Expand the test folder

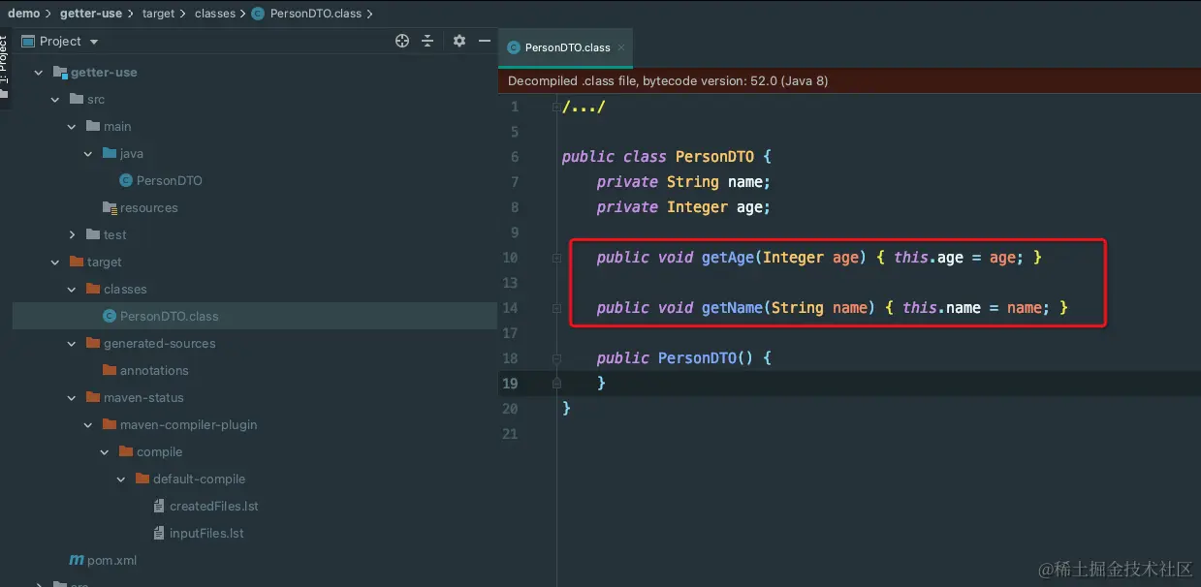coord(72,235)
